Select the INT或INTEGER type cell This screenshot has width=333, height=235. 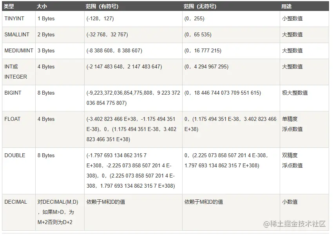[x=19, y=72]
